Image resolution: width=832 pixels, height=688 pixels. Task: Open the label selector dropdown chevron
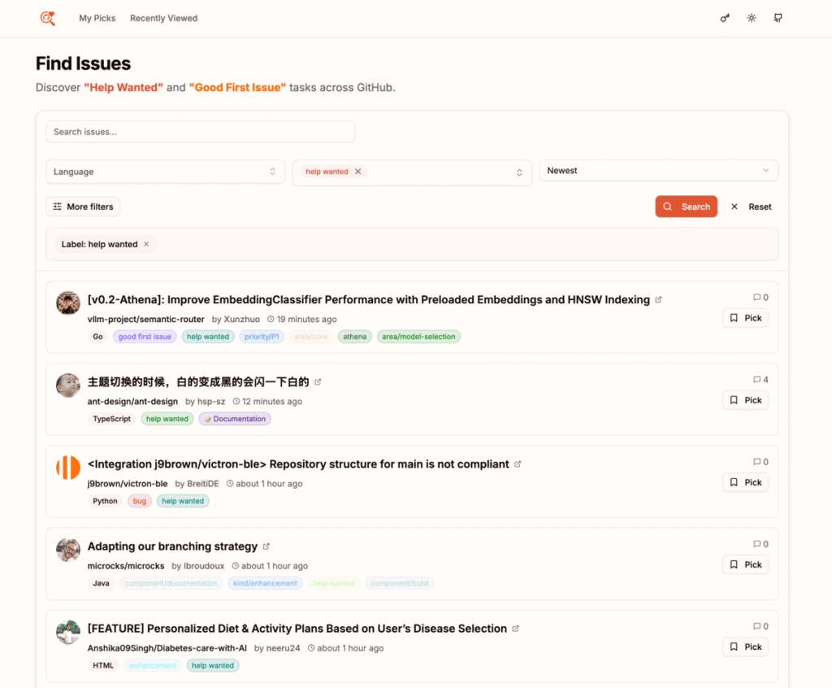tap(518, 172)
